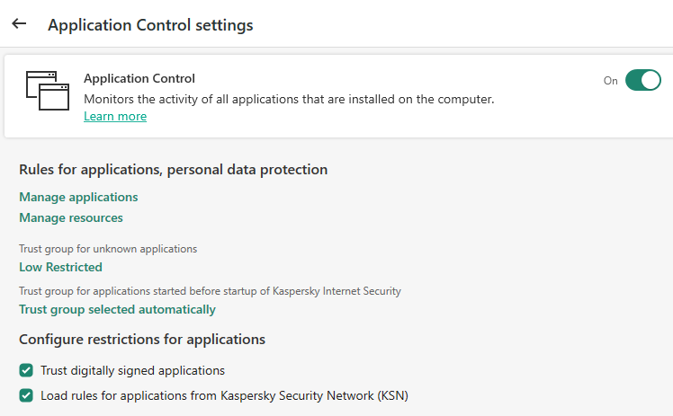Click the "Configure restrictions for applications" heading
The image size is (673, 416).
pyautogui.click(x=142, y=340)
